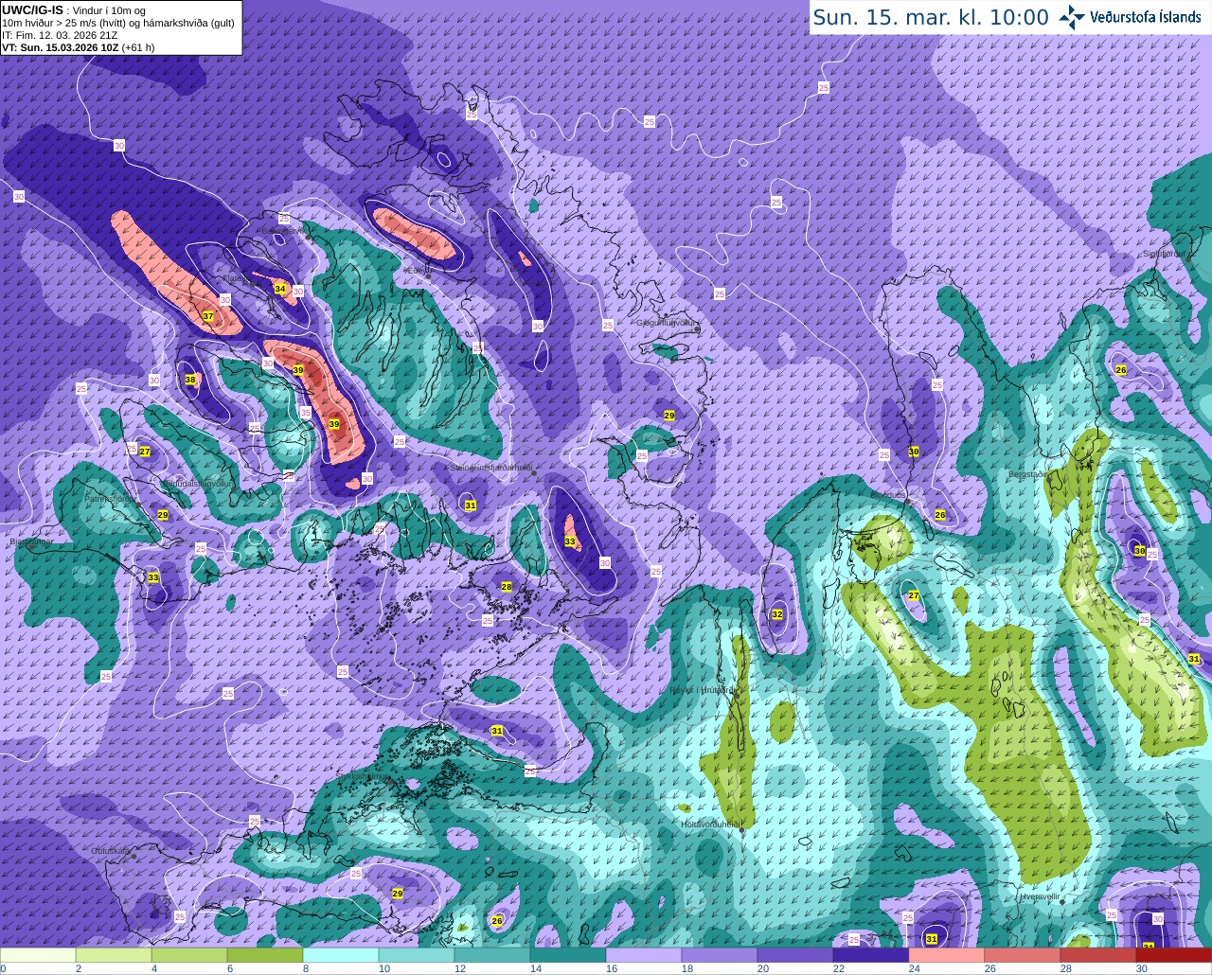Click the Bergstaðir station label

[x=1028, y=474]
